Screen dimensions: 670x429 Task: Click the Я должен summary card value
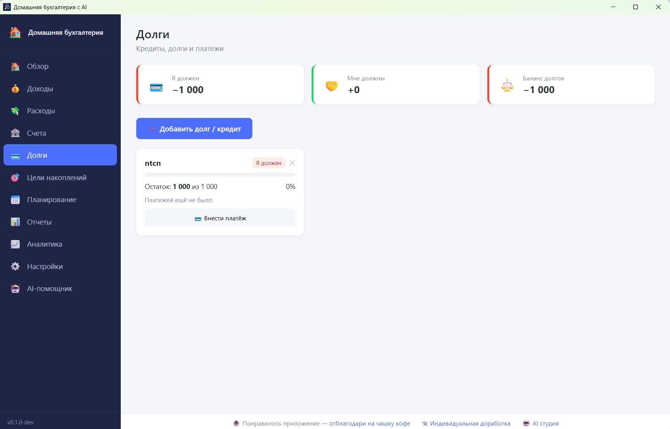click(188, 90)
